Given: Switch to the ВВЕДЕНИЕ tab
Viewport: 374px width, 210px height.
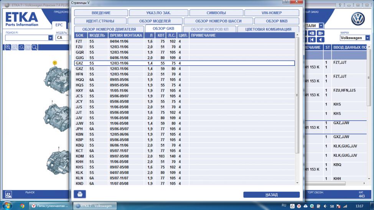Looking at the screenshot, I should [101, 13].
